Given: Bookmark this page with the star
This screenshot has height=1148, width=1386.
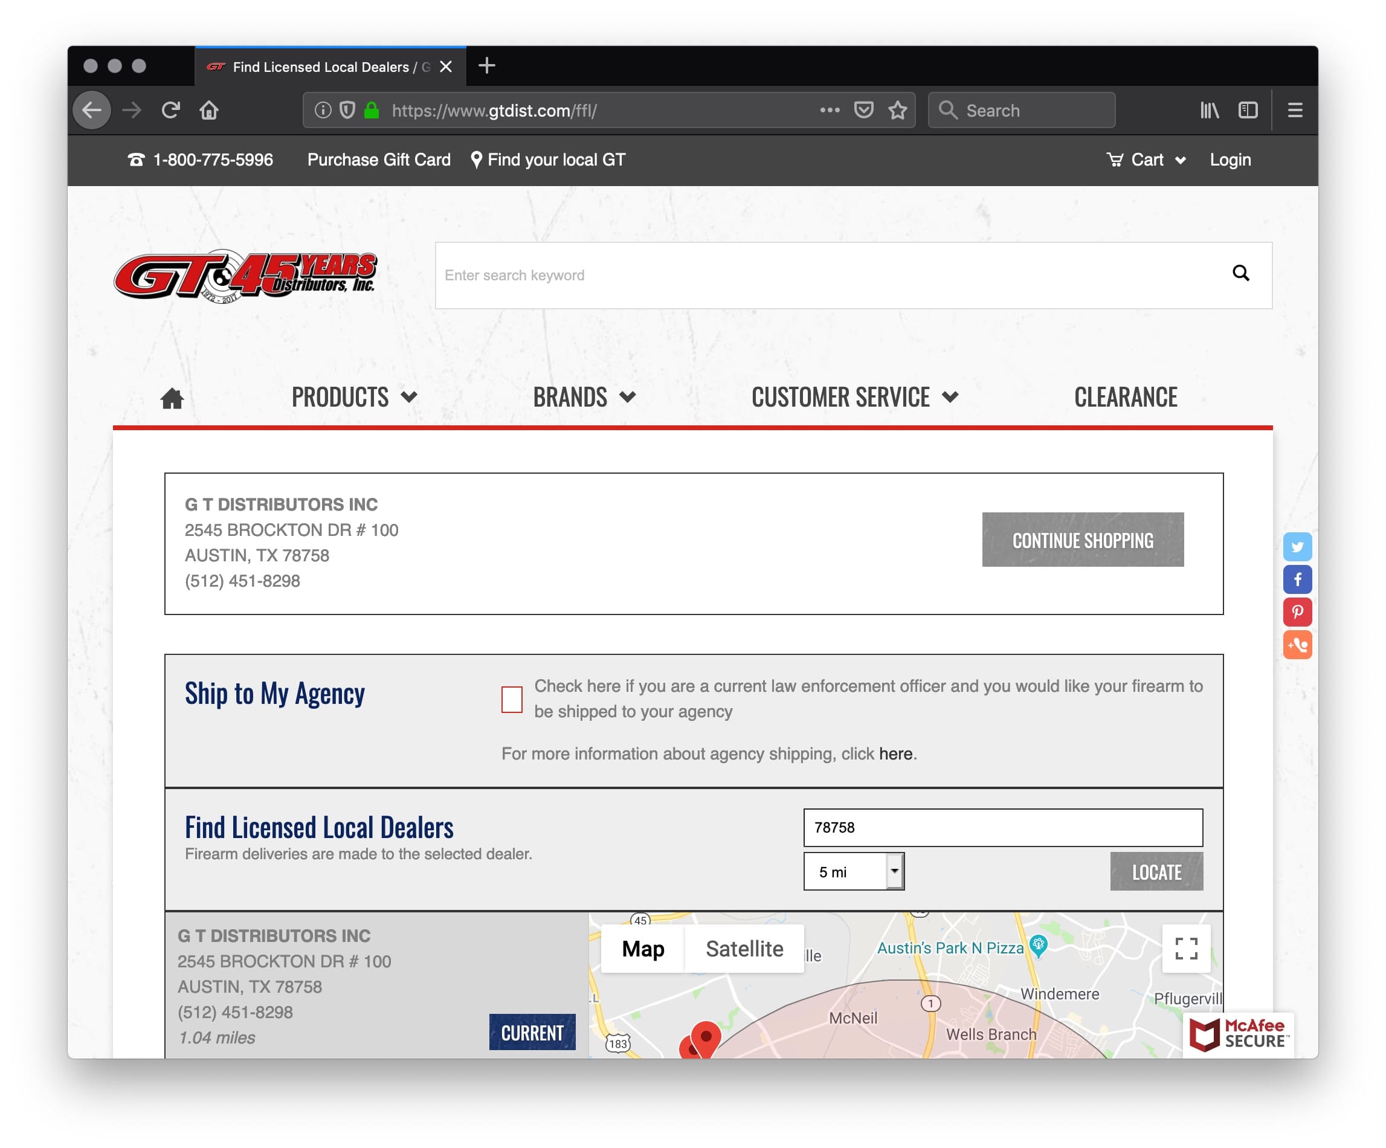Looking at the screenshot, I should pyautogui.click(x=898, y=109).
